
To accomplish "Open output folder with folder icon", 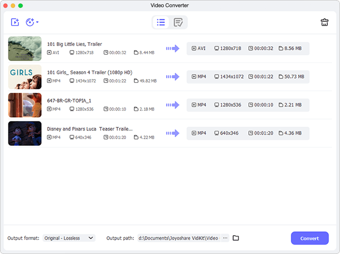I will 236,238.
